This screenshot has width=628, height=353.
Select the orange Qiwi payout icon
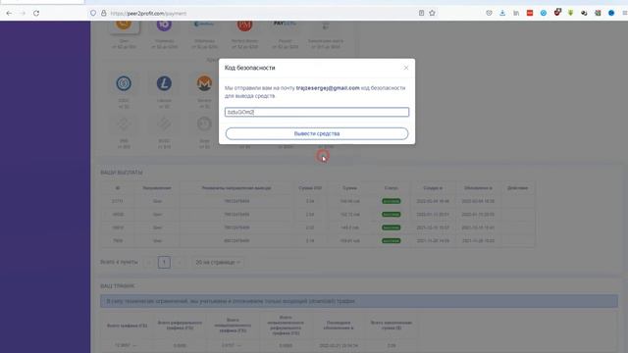click(124, 25)
